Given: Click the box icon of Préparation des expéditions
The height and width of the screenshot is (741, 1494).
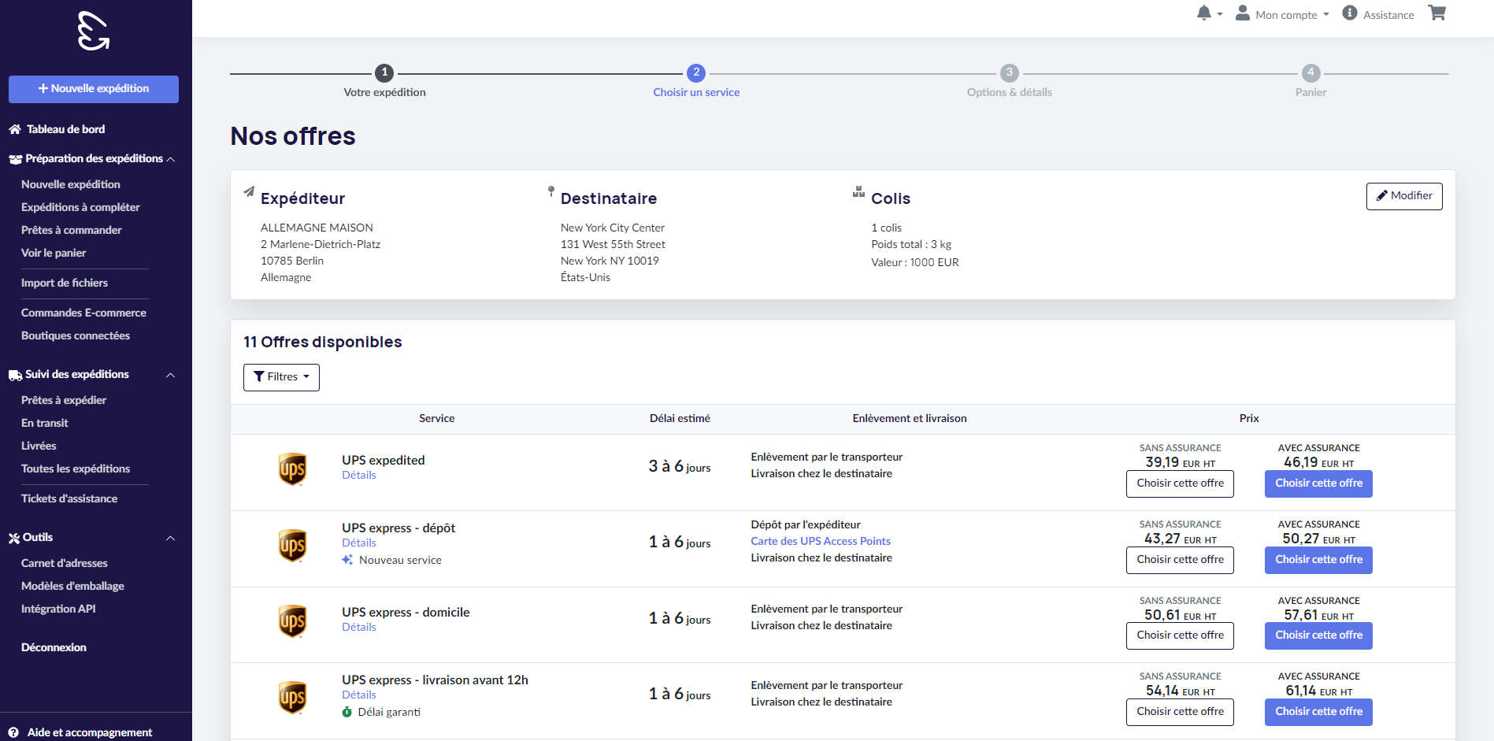Looking at the screenshot, I should pos(15,159).
